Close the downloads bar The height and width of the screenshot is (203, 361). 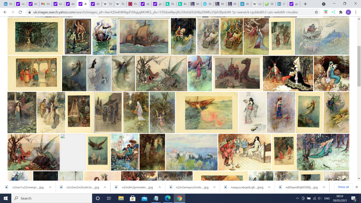pyautogui.click(x=356, y=187)
